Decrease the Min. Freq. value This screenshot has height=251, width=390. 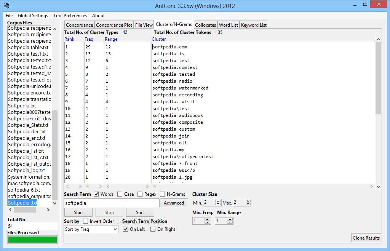pyautogui.click(x=208, y=222)
